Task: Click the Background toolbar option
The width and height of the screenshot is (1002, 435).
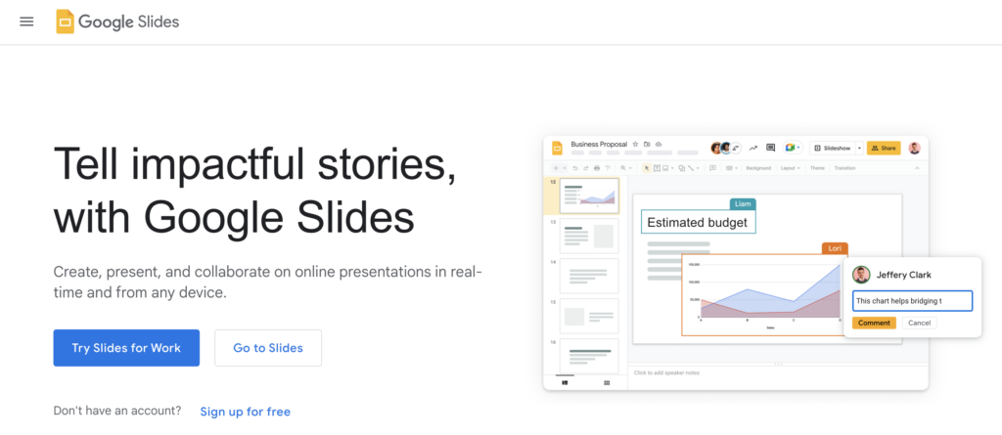Action: (758, 168)
